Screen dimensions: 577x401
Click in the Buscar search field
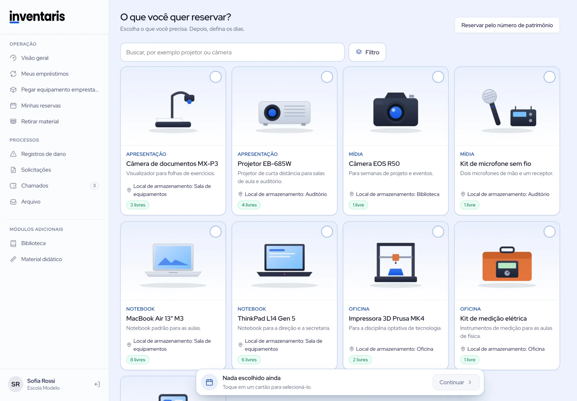pos(232,52)
